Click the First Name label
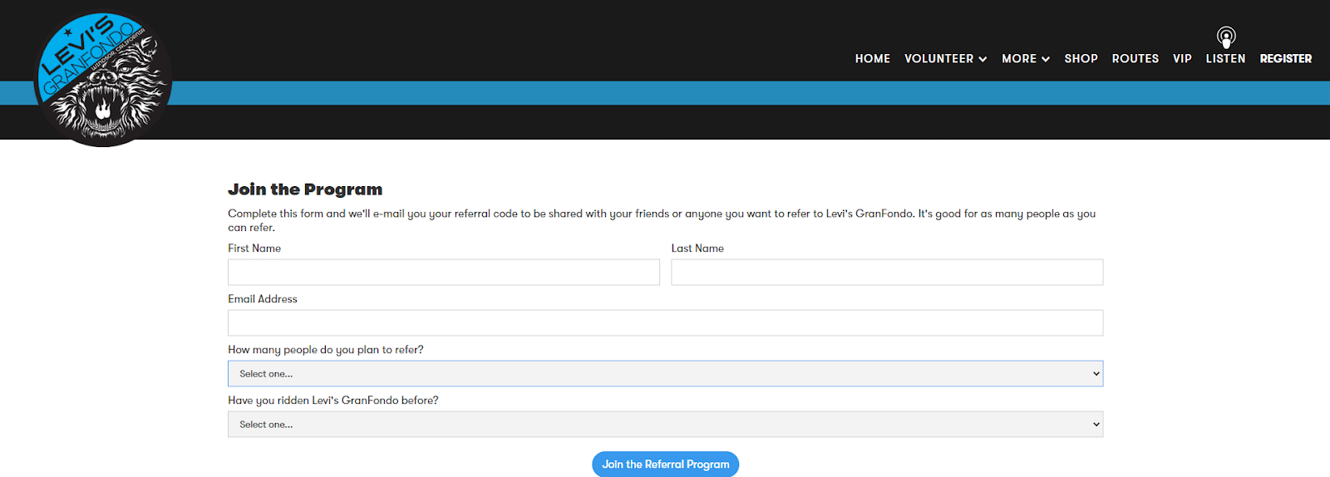1330x477 pixels. pos(254,248)
